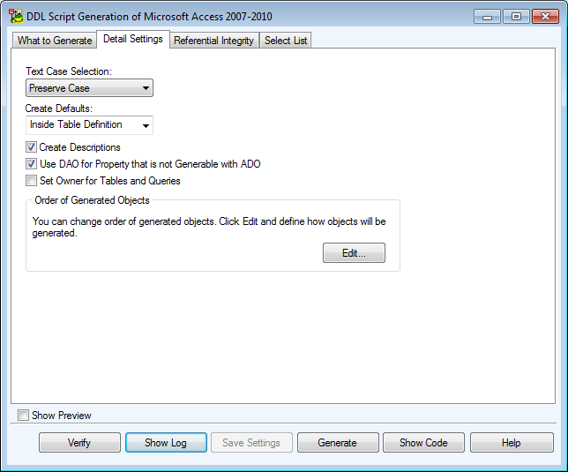Click the Help button
The height and width of the screenshot is (472, 568).
click(511, 443)
